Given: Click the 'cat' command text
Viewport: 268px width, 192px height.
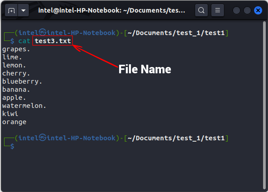Looking at the screenshot, I should click(24, 41).
